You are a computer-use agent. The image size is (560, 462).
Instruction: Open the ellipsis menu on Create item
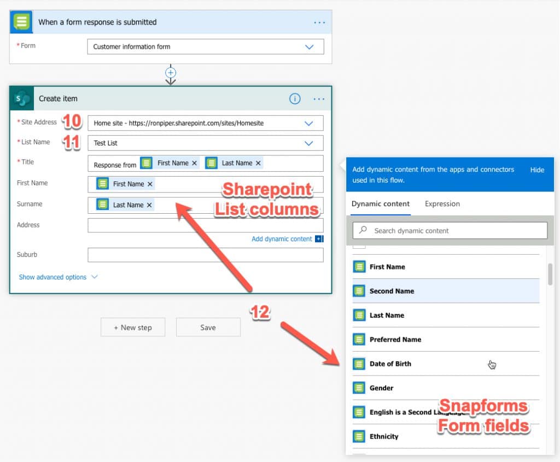point(320,99)
